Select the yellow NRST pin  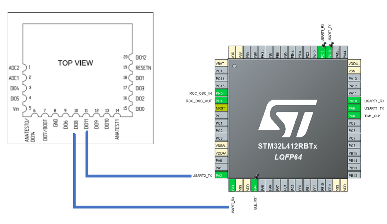(x=221, y=108)
